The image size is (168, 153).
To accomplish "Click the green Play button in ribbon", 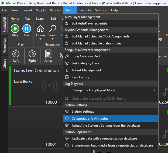I will [15, 29].
